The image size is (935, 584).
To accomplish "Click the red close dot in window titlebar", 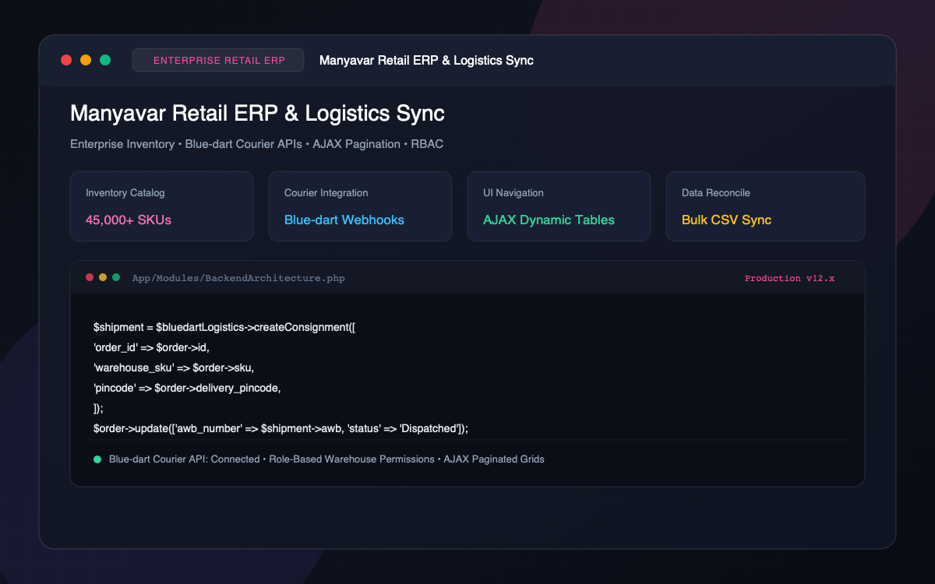I will pyautogui.click(x=66, y=60).
